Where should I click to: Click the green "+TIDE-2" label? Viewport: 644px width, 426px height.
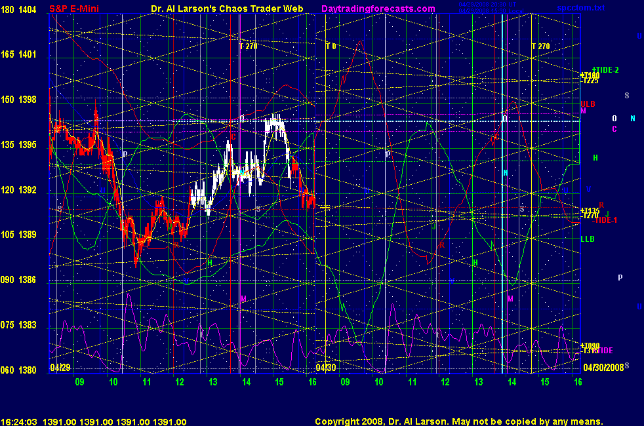point(605,70)
